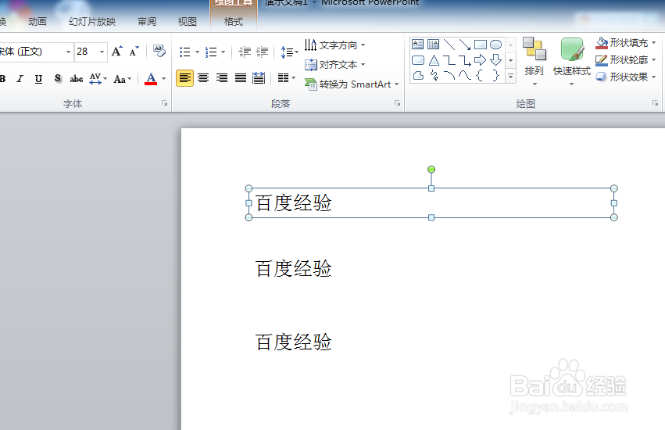Open font size 28 dropdown
665x430 pixels.
point(102,52)
